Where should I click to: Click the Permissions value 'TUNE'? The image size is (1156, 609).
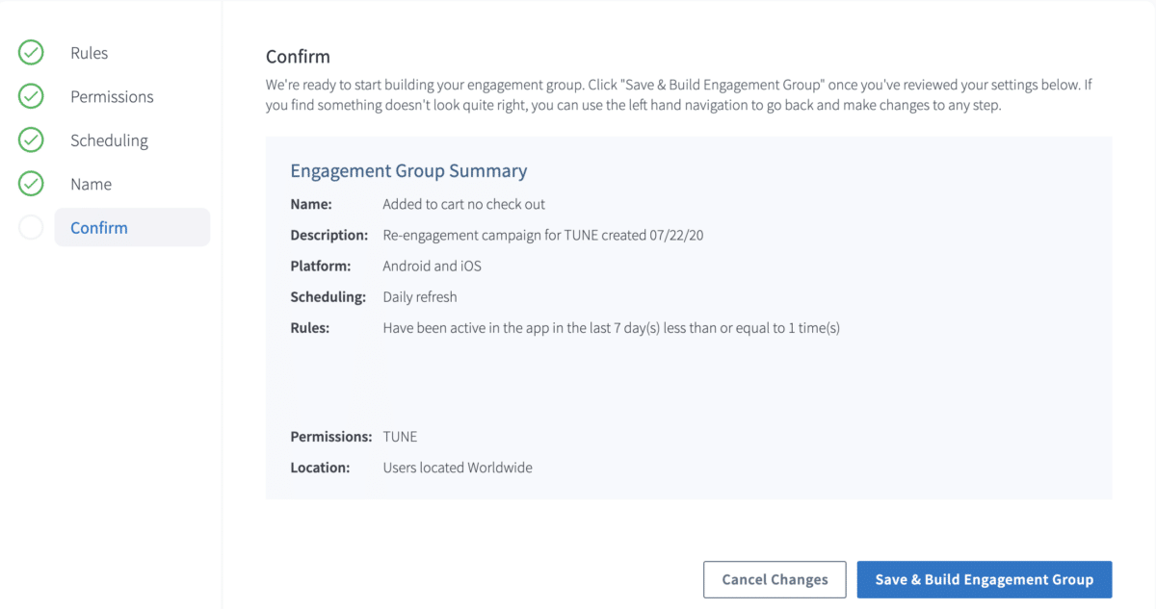pyautogui.click(x=400, y=436)
